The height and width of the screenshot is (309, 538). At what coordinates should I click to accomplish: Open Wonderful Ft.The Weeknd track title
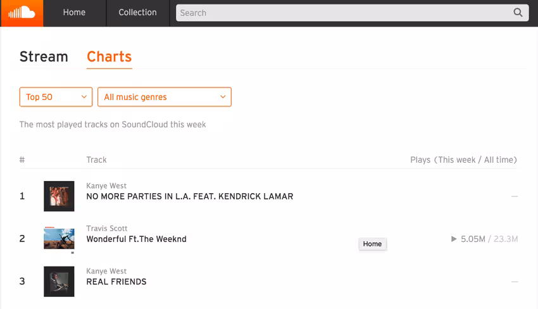click(136, 239)
